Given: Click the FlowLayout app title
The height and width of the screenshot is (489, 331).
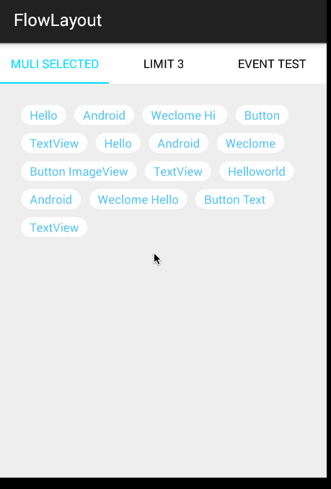Looking at the screenshot, I should coord(58,21).
